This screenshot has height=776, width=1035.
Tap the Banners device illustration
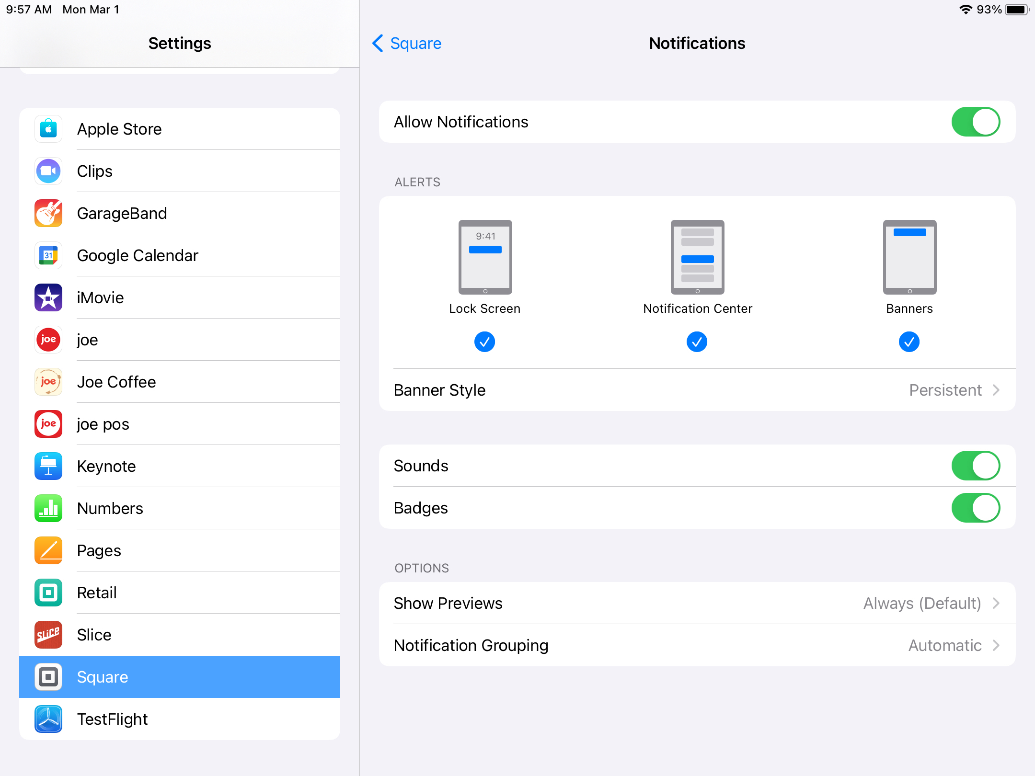point(909,257)
